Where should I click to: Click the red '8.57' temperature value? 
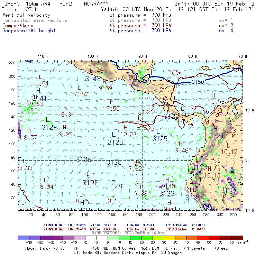click(30, 137)
